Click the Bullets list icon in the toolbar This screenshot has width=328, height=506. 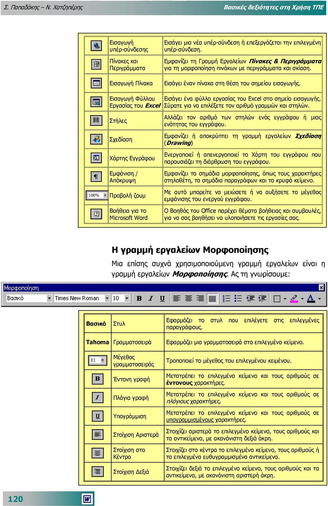pos(238,298)
